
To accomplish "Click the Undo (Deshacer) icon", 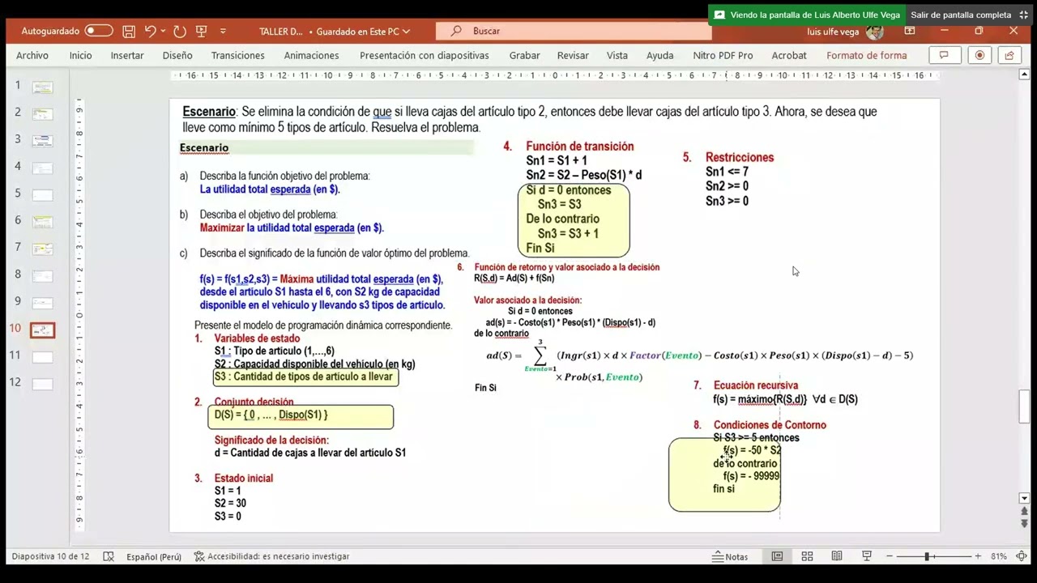I will [x=150, y=32].
